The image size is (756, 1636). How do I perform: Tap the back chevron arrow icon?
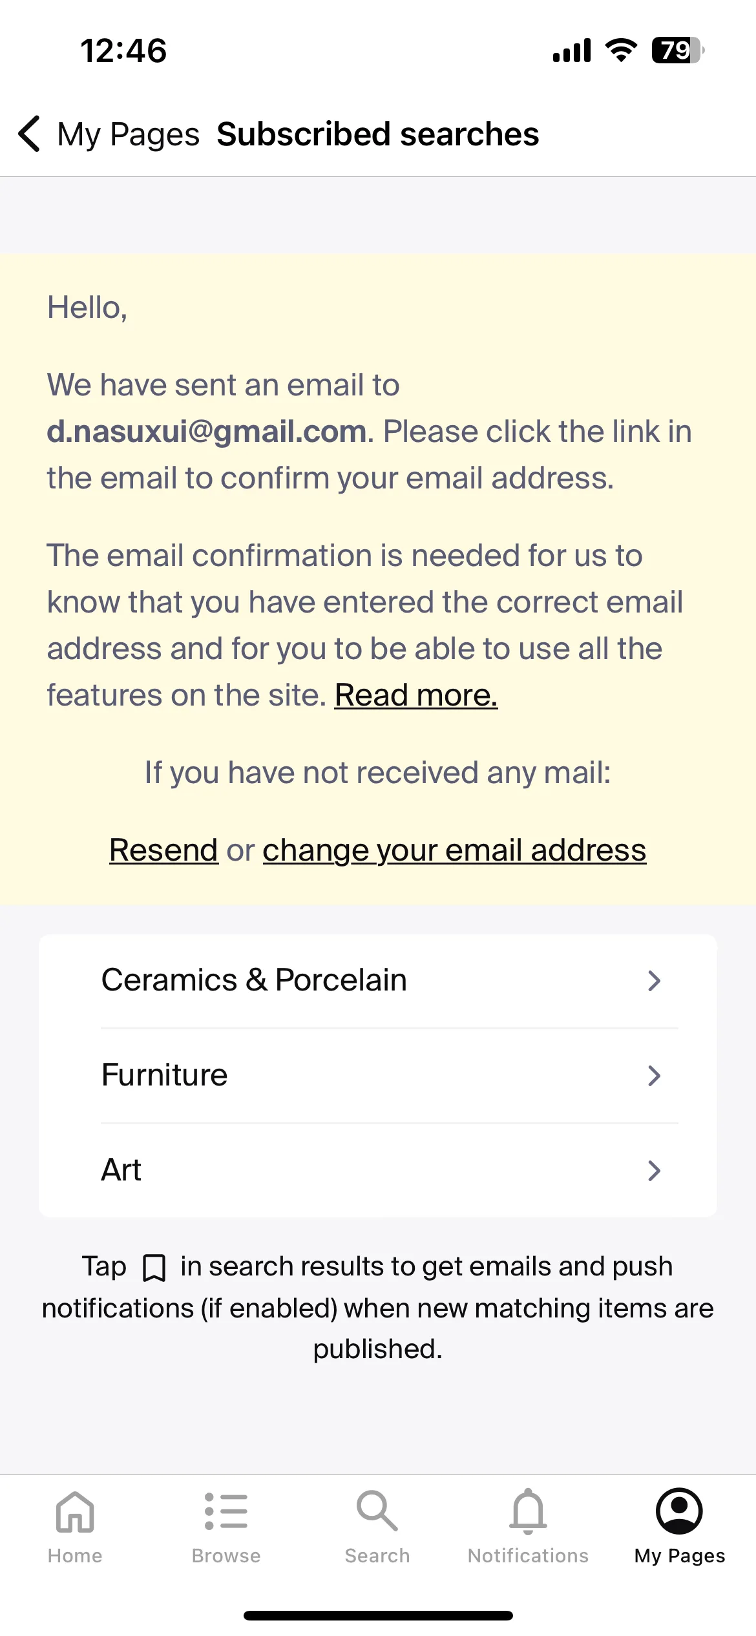point(30,134)
